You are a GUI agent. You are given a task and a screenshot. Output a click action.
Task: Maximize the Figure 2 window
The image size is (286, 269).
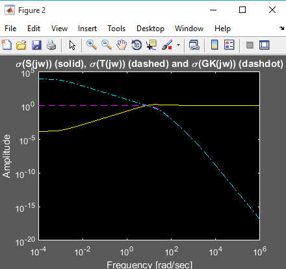[242, 10]
